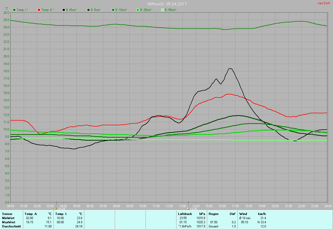Click the 'l/m²' rain unit header
333x229 pixels.
pos(233,214)
